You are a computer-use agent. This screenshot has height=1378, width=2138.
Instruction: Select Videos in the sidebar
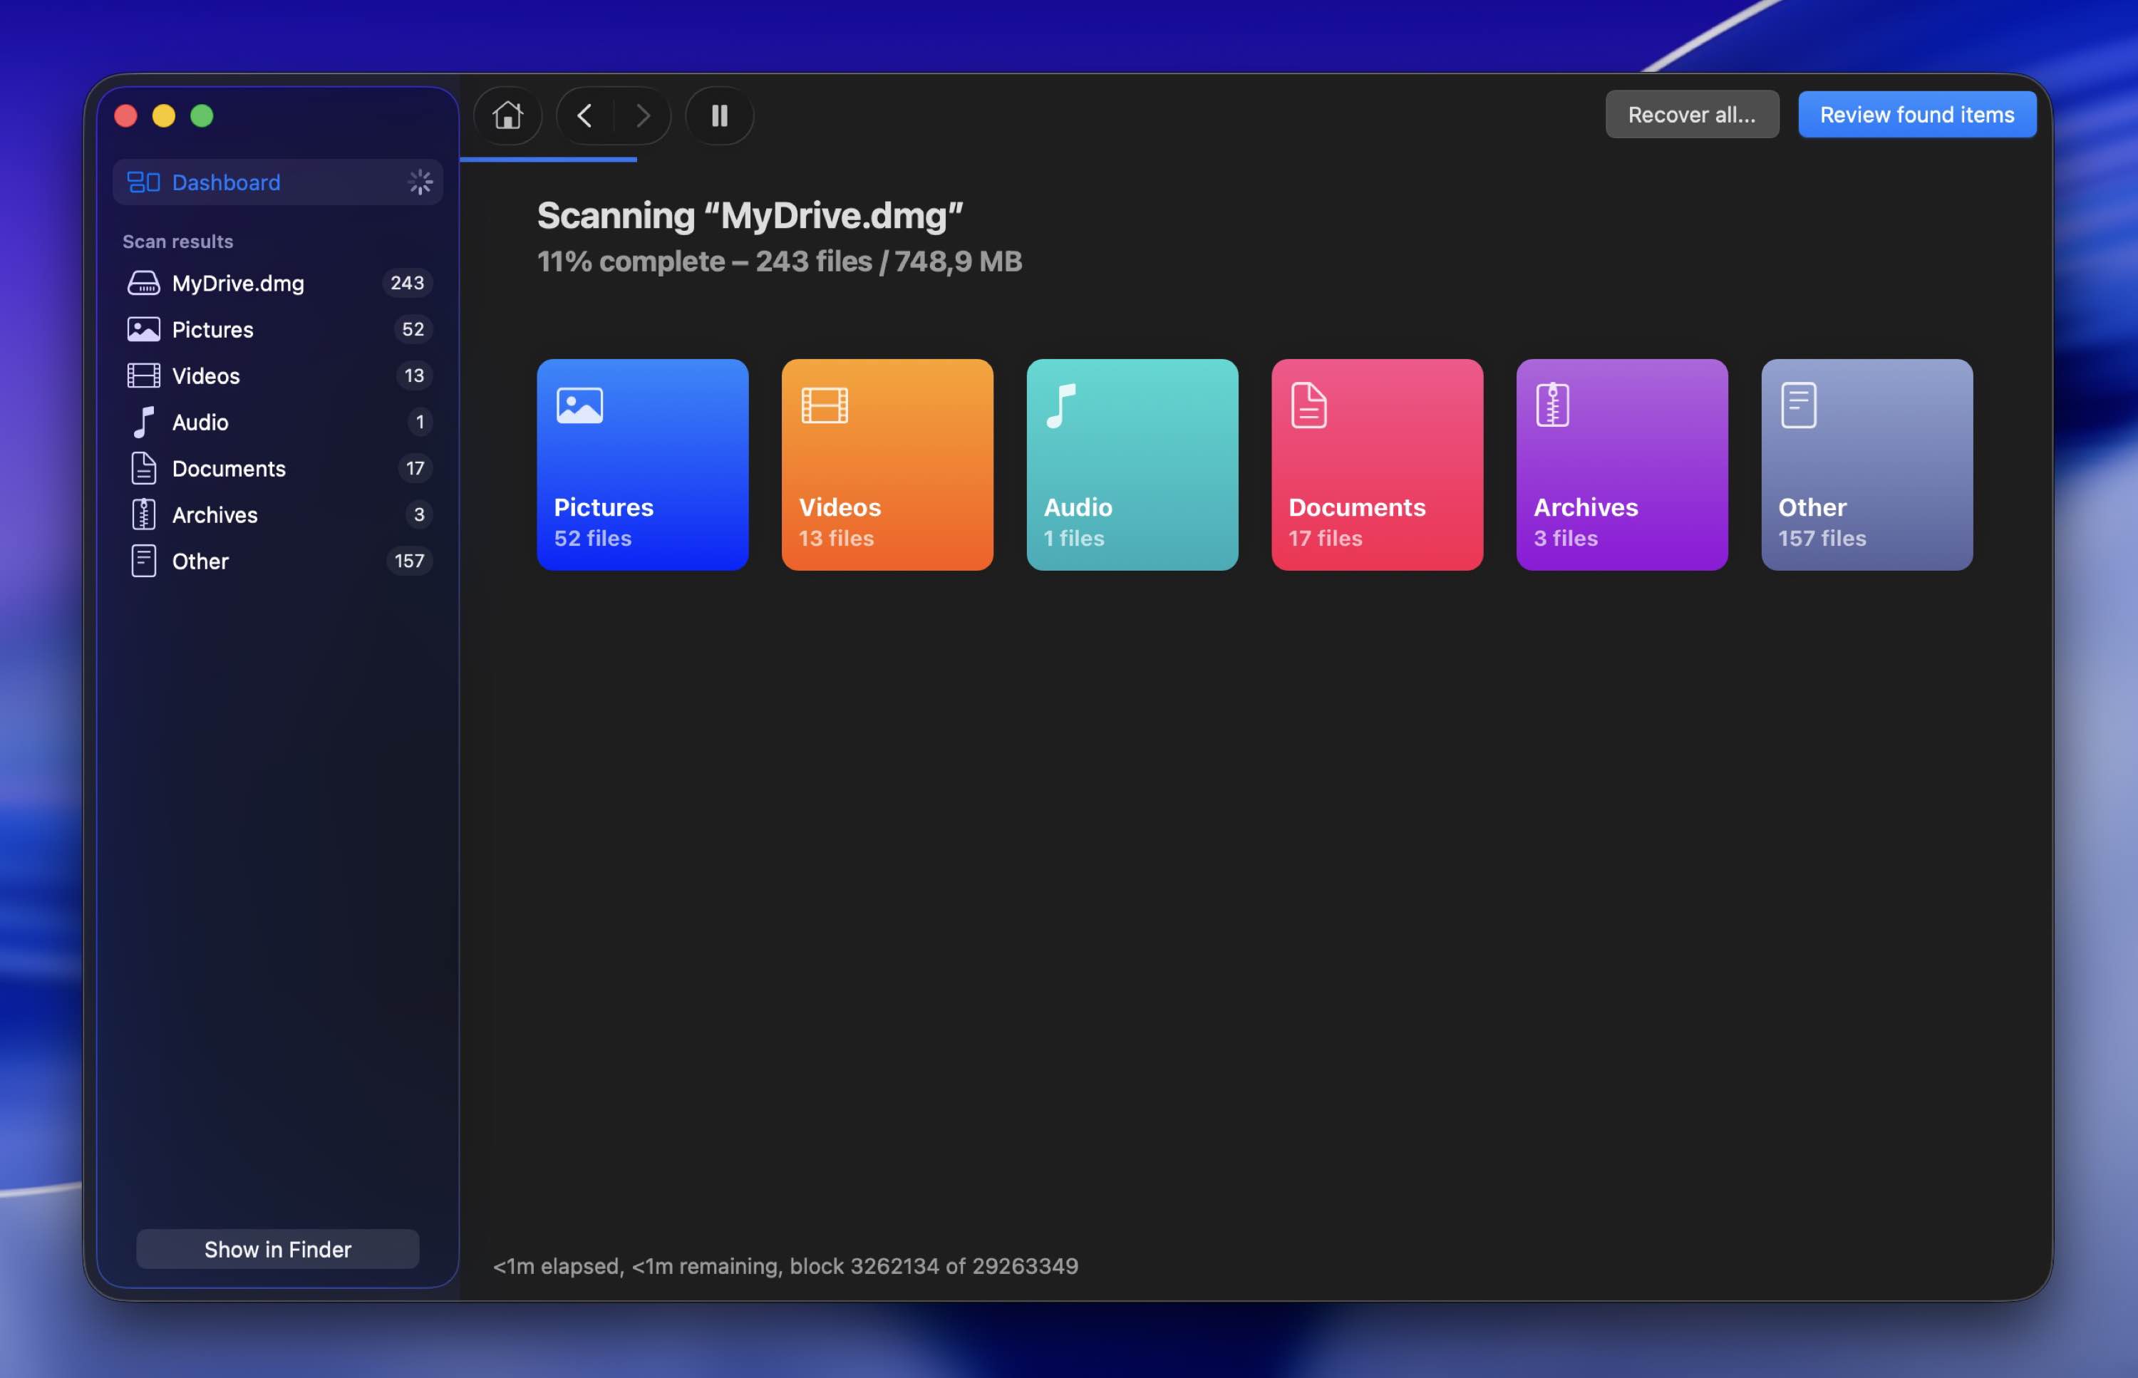(277, 375)
